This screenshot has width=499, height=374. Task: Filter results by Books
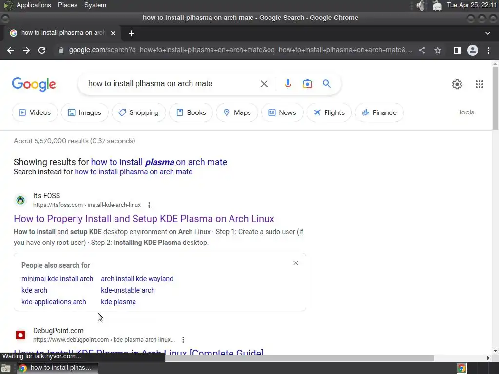[x=191, y=112]
